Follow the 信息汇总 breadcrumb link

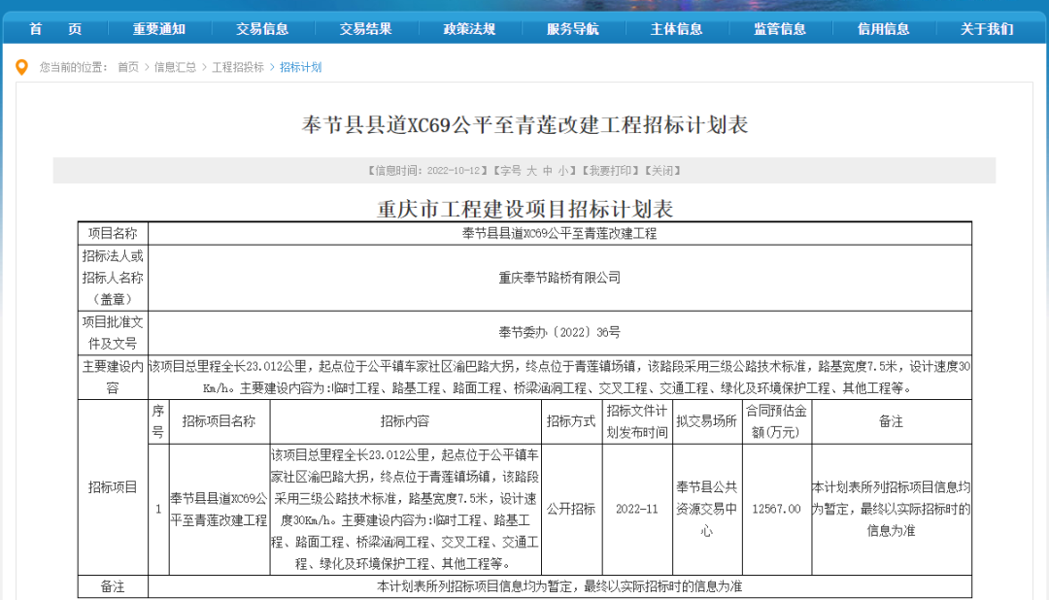click(175, 67)
